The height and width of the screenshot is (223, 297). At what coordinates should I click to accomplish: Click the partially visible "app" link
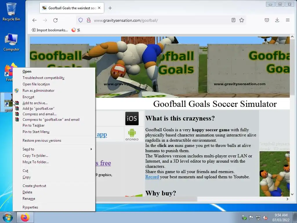(102, 134)
